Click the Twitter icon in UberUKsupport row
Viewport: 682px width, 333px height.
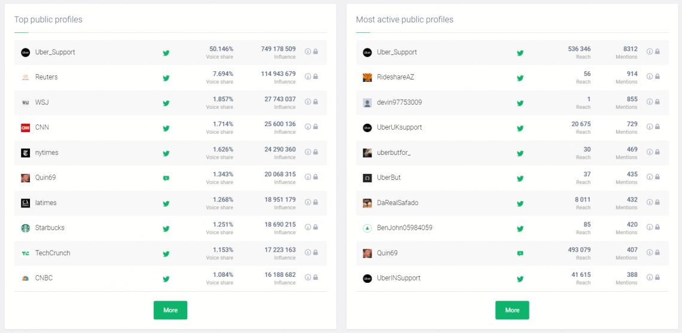(x=520, y=129)
